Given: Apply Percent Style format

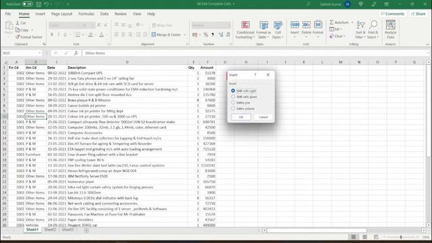Looking at the screenshot, I should point(206,34).
